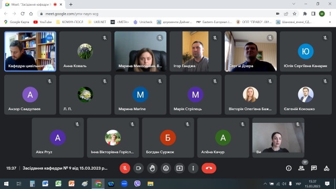
Task: Open Chrome home page button
Action: (x=31, y=14)
